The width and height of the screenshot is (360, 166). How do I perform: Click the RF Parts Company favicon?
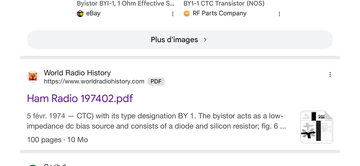[187, 14]
